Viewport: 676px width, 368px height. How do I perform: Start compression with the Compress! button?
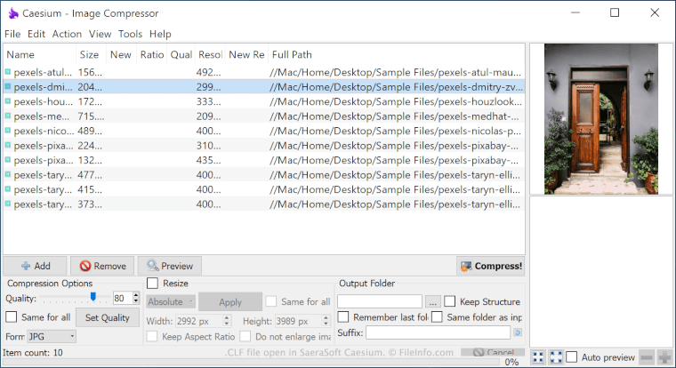(491, 266)
